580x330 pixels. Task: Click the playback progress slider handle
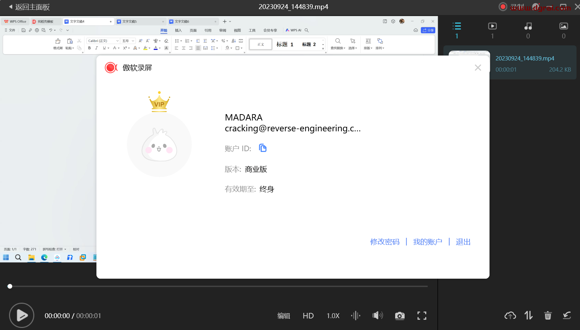[x=10, y=286]
